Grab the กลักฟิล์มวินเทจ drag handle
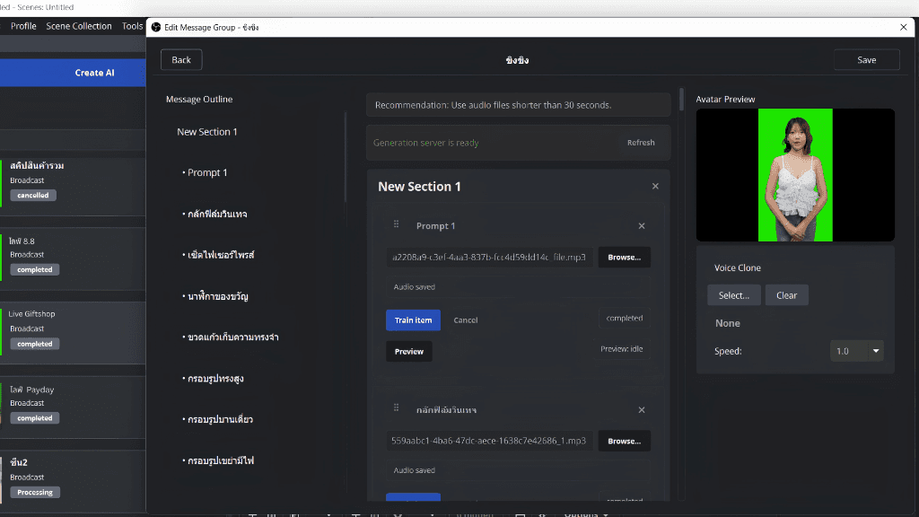Viewport: 919px width, 517px height. click(x=396, y=408)
